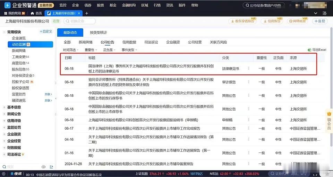
Task: Open the top-right sidebar toggle icon
Action: (x=324, y=13)
